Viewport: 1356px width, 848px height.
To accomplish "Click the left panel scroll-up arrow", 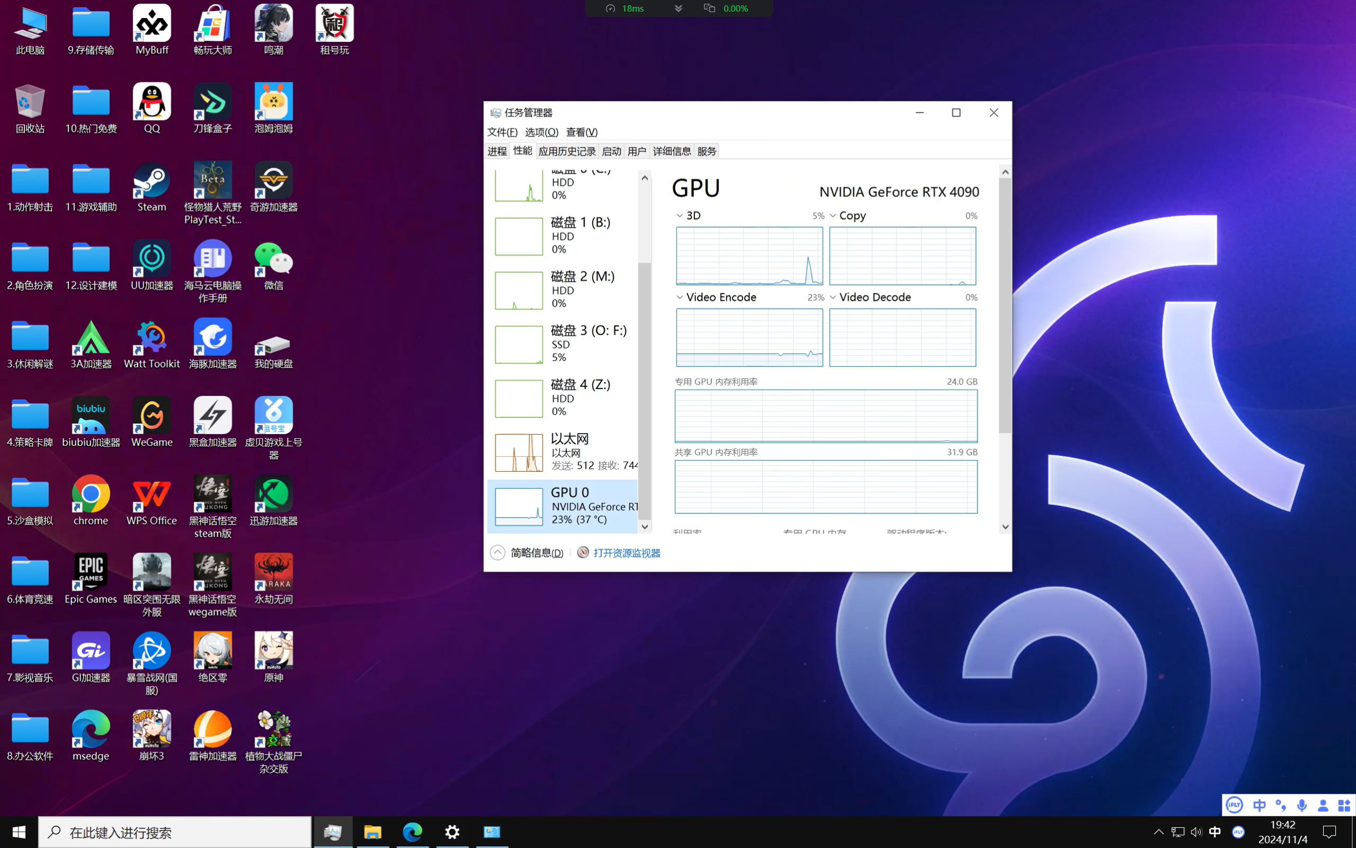I will 645,178.
